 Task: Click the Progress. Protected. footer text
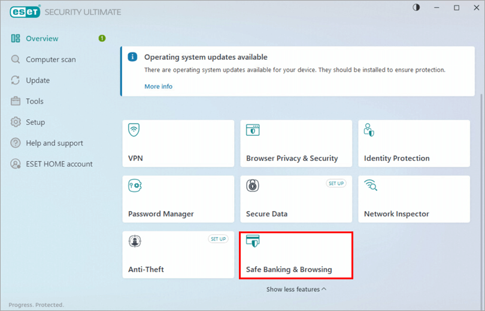(x=36, y=305)
